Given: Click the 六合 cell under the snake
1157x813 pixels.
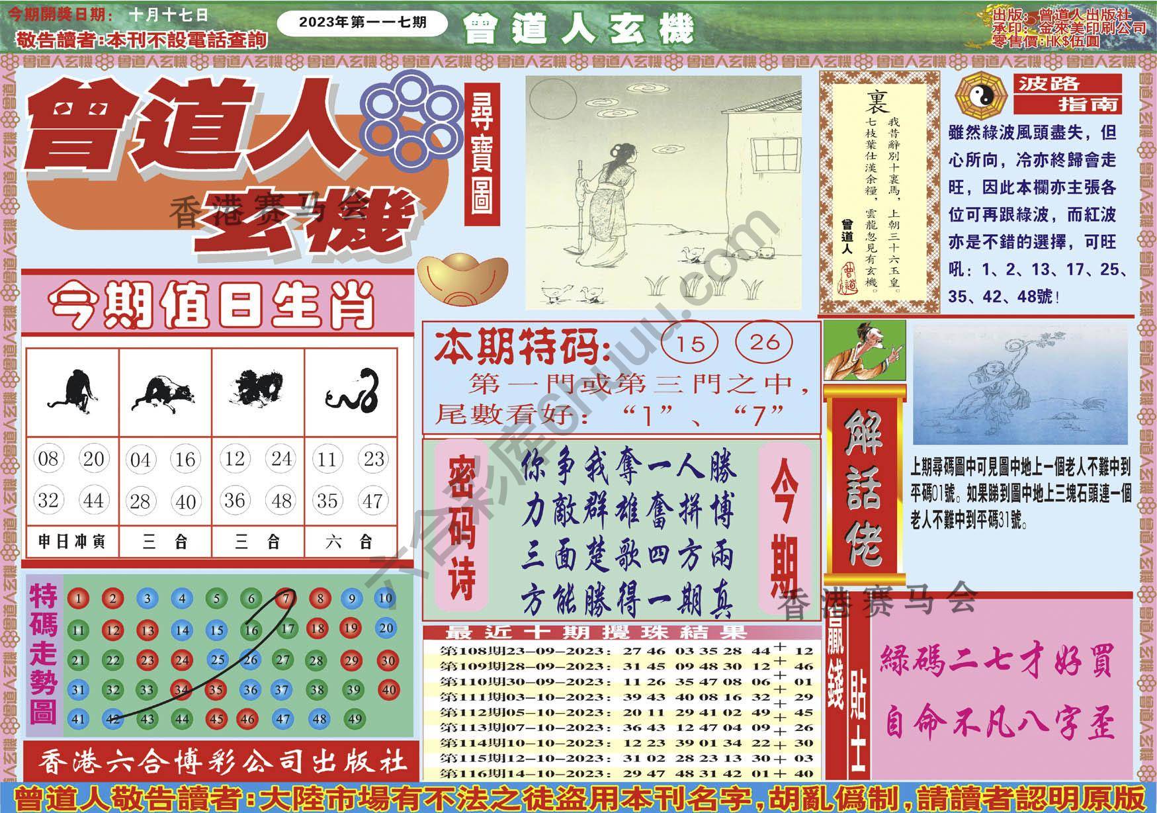Looking at the screenshot, I should pos(351,542).
